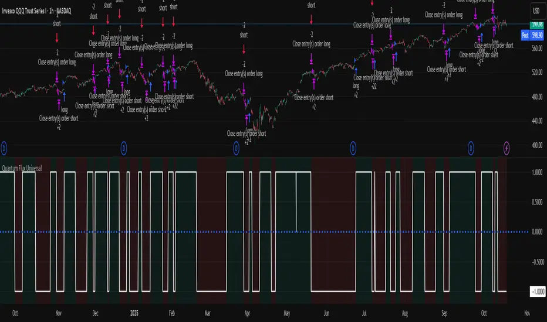Click the 1.0000 indicator scale label

(x=538, y=172)
